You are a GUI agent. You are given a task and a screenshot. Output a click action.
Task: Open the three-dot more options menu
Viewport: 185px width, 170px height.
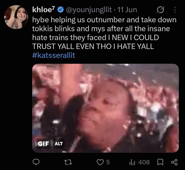tap(175, 10)
